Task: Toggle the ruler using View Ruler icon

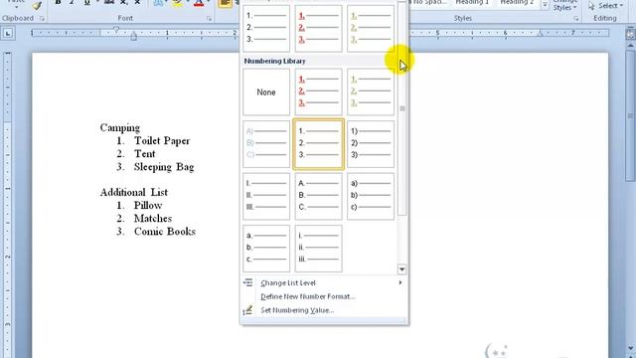Action: click(631, 34)
